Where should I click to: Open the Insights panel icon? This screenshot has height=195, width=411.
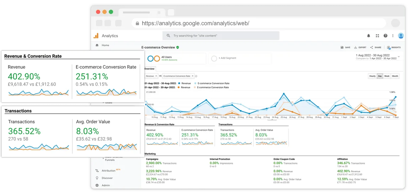(389, 47)
